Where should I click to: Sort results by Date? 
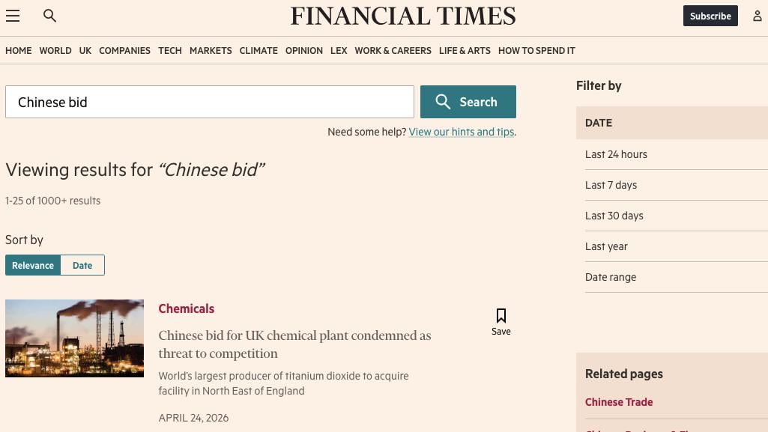click(82, 265)
